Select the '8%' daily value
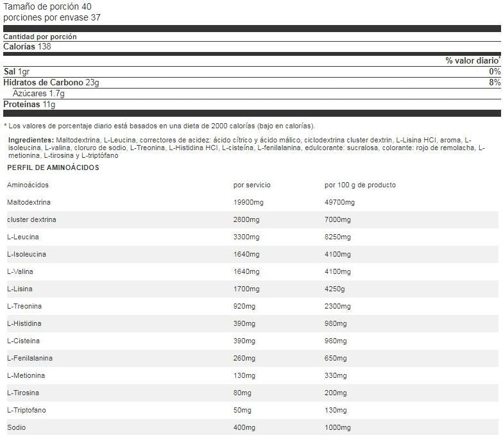Screen dimensions: 503x435 tap(495, 82)
